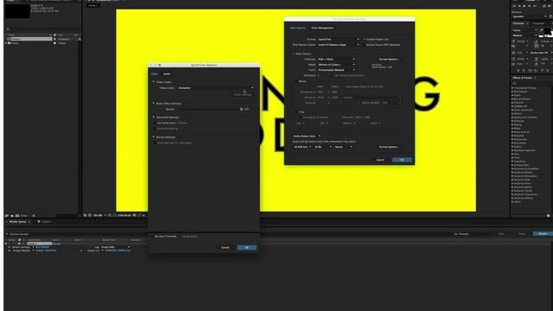Enable Limit data rate checkbox
Viewport: 553px width, 311px height.
tap(155, 143)
